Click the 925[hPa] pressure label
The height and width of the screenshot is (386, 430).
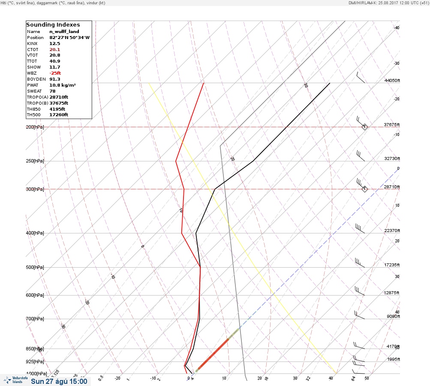35,362
